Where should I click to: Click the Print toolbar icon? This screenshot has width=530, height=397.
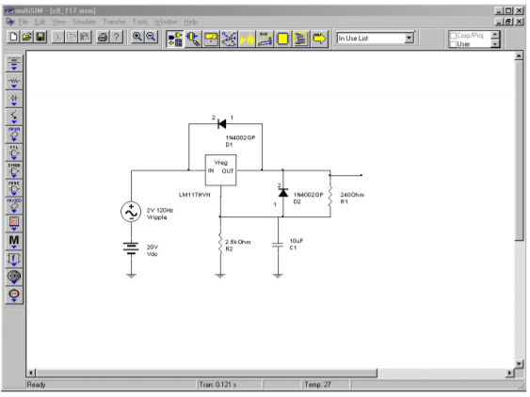(103, 37)
